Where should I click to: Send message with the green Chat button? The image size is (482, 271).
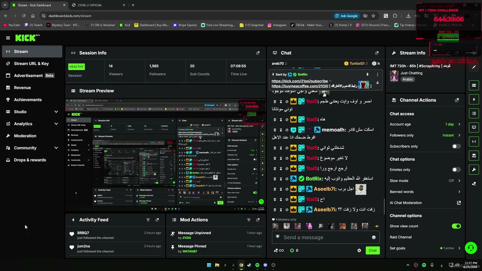(372, 250)
